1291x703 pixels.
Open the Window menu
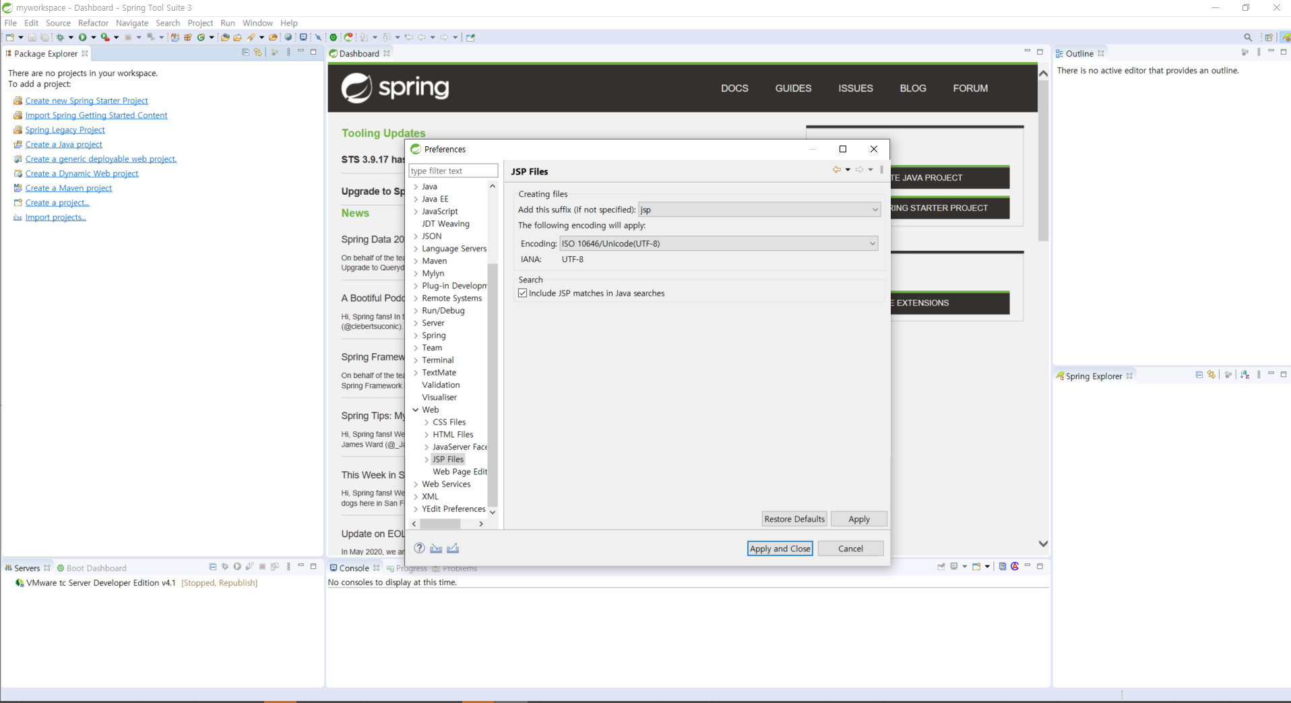click(257, 23)
